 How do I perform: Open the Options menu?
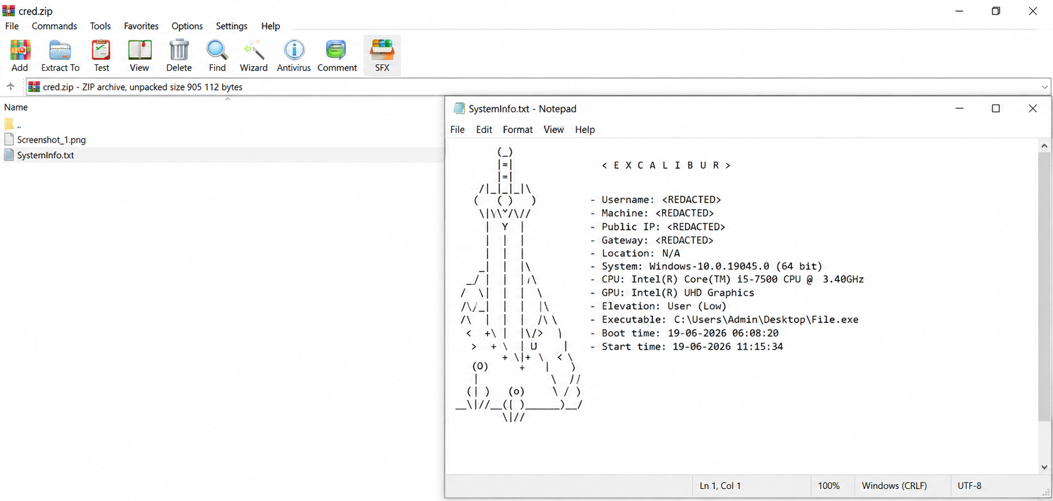tap(187, 26)
